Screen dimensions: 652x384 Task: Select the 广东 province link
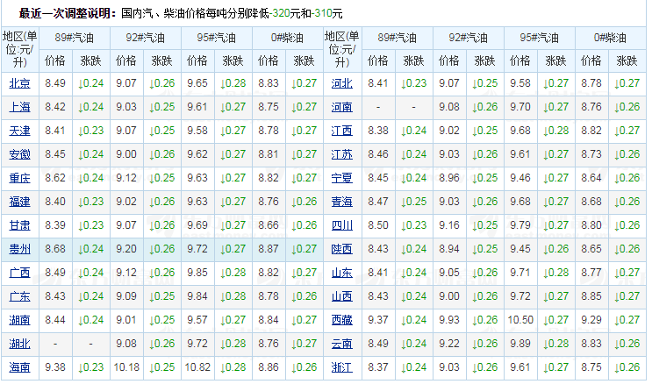pos(19,296)
